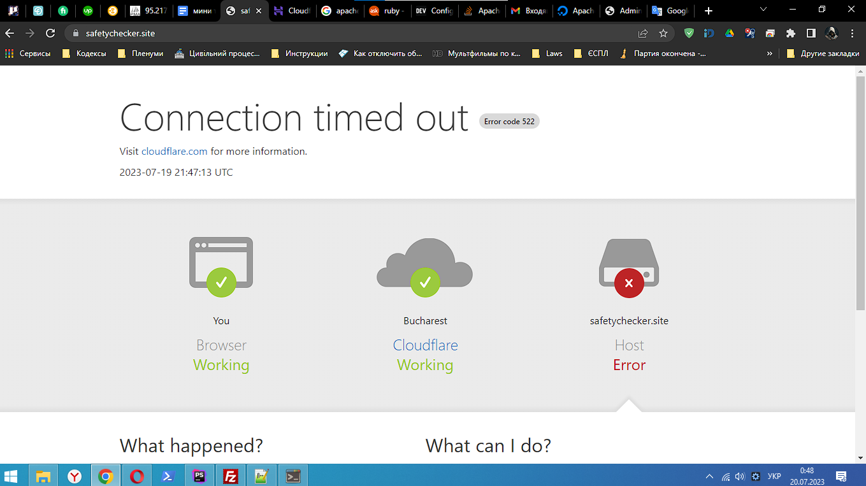Expand the Пленуми bookmark folder
This screenshot has width=866, height=486.
click(x=141, y=54)
